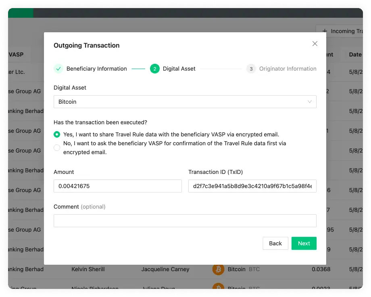Select the Yes option to share Travel Rule data
Viewport: 371px width, 297px height.
[x=57, y=134]
